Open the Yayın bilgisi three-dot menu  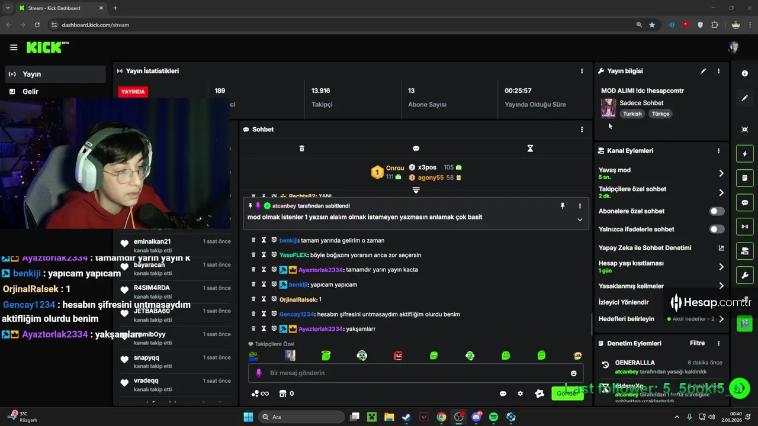click(x=718, y=71)
